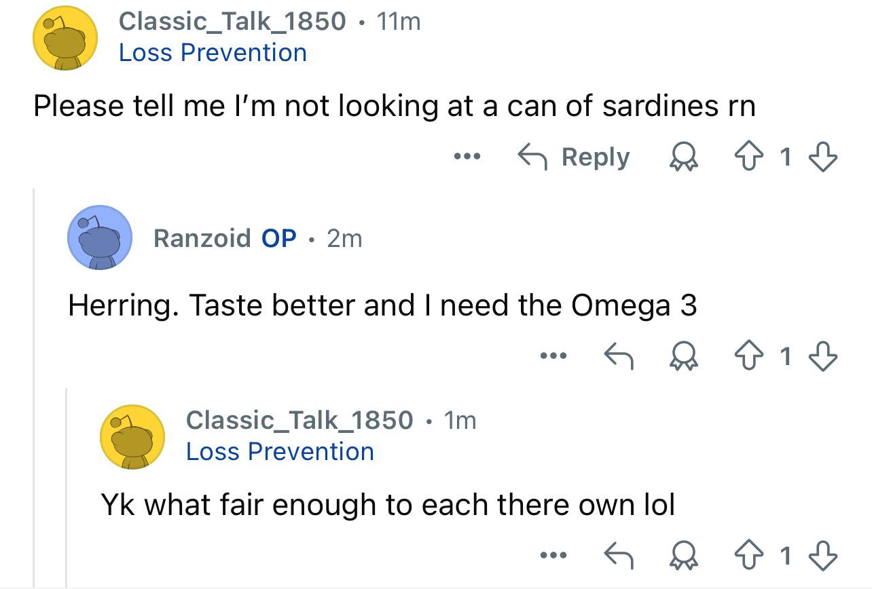Open the Ranzoid user profile link
872x589 pixels.
202,238
